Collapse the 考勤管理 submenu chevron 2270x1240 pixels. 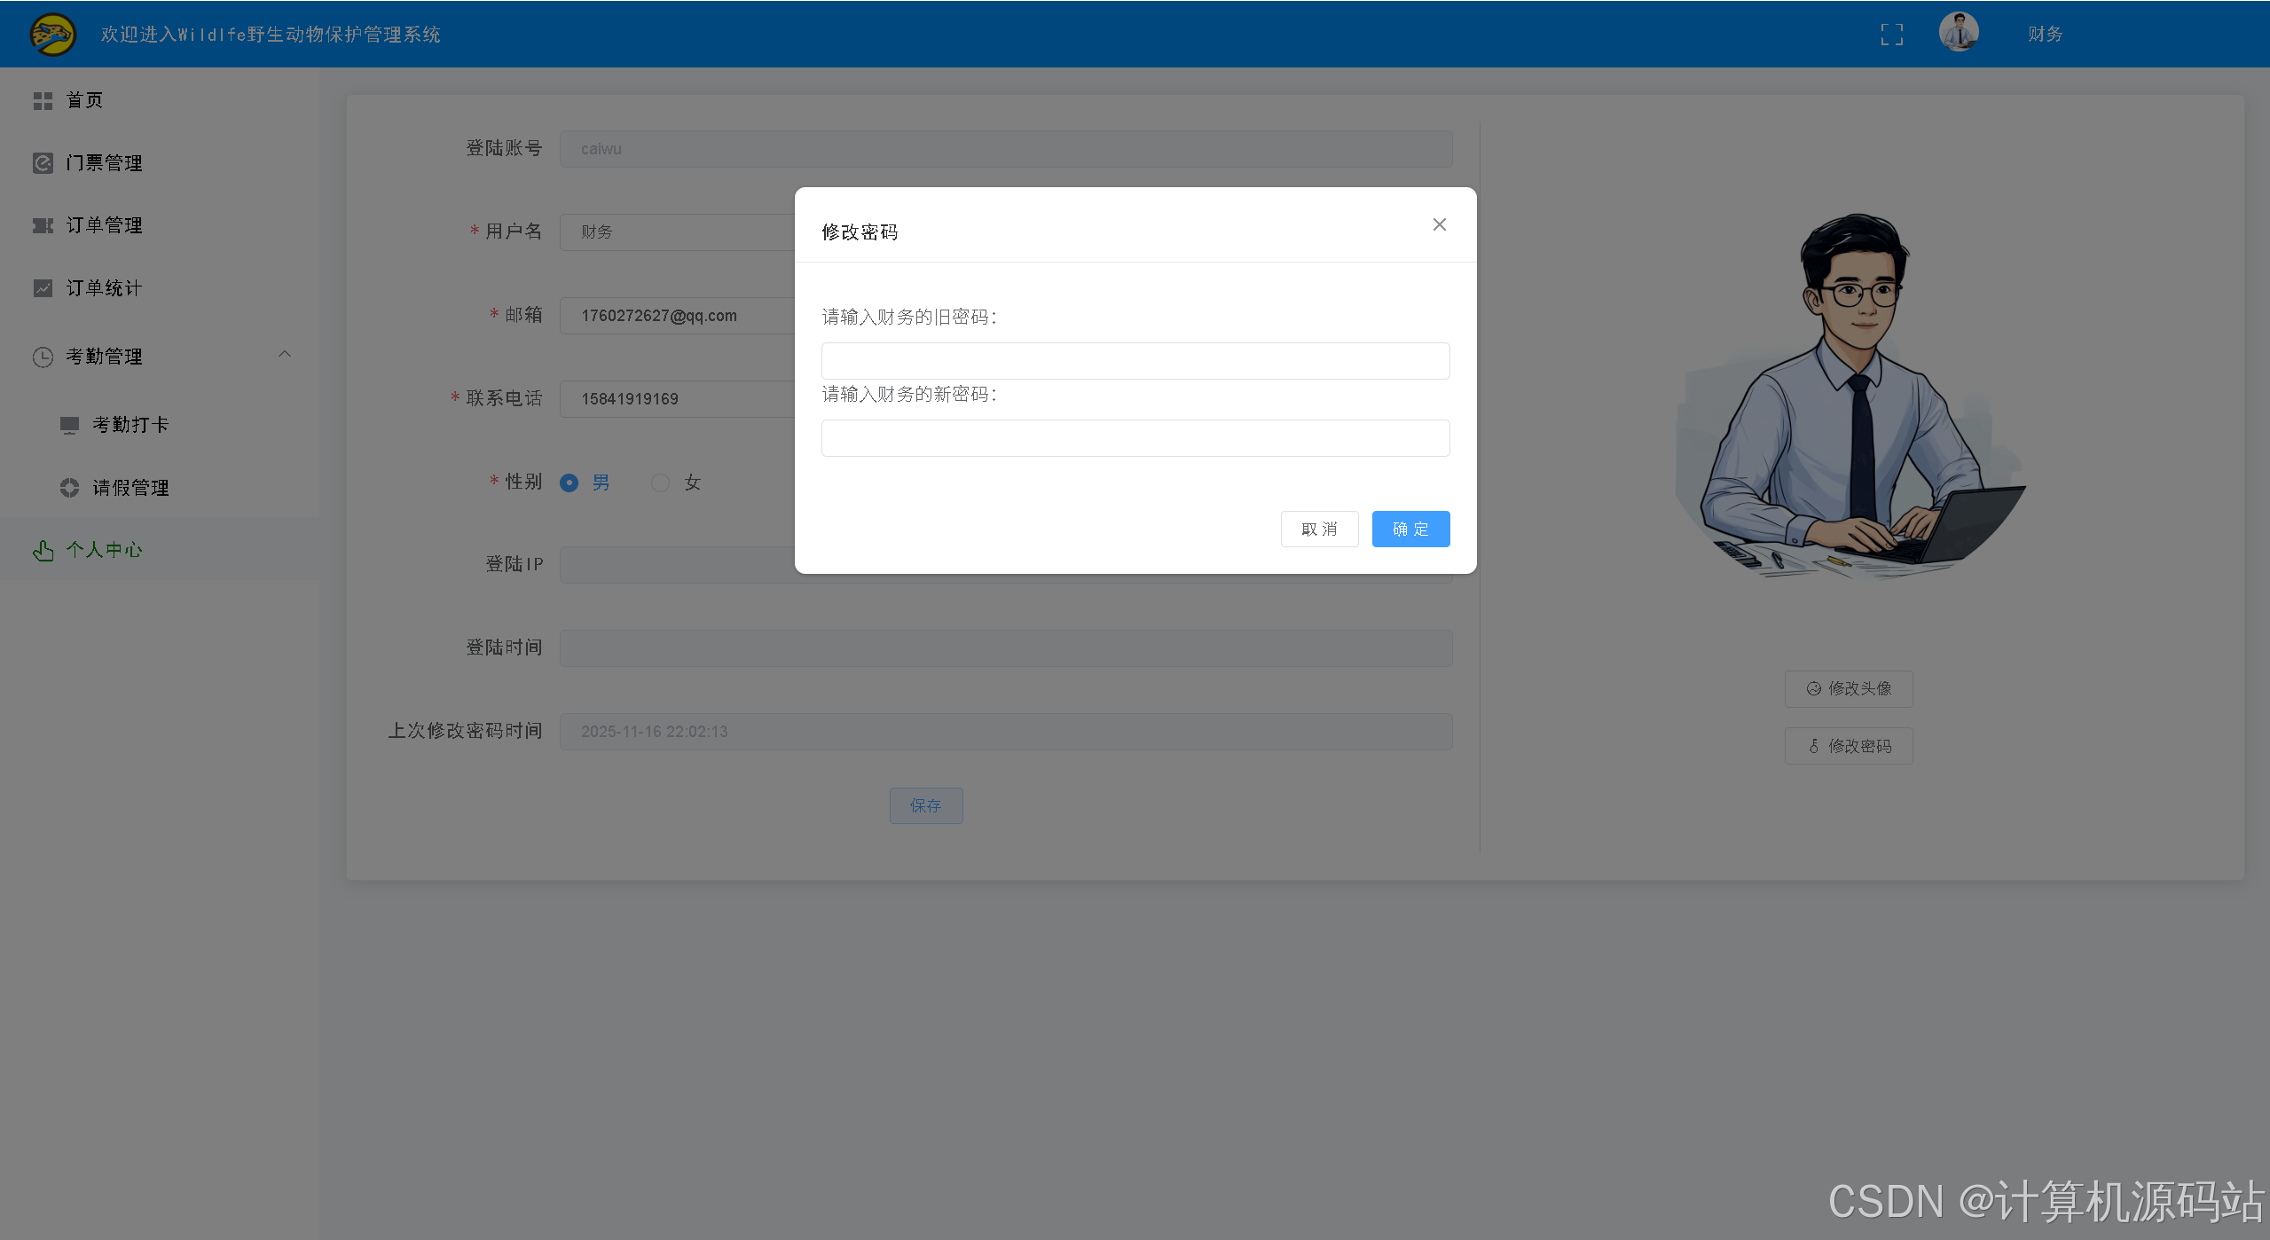(x=285, y=354)
